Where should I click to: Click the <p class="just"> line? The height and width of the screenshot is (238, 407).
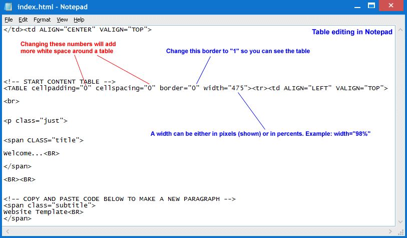pyautogui.click(x=36, y=121)
